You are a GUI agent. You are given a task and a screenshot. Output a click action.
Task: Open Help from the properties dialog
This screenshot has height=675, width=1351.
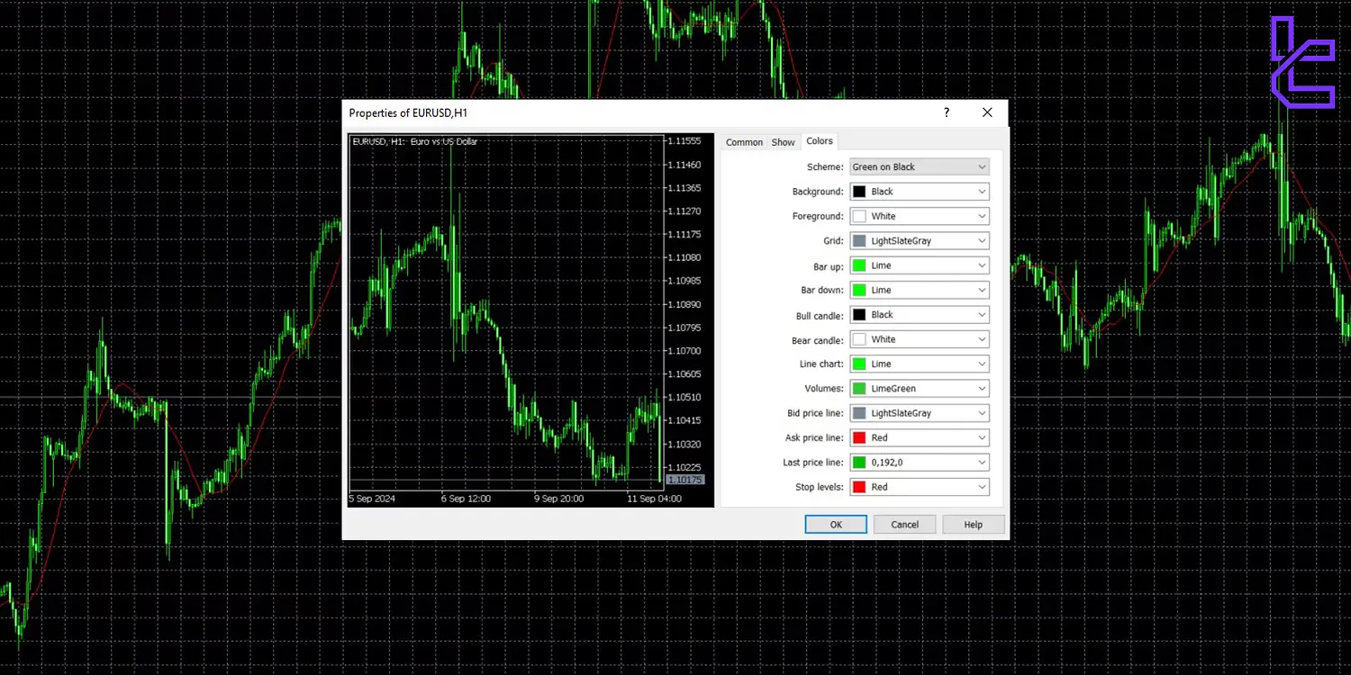[973, 524]
